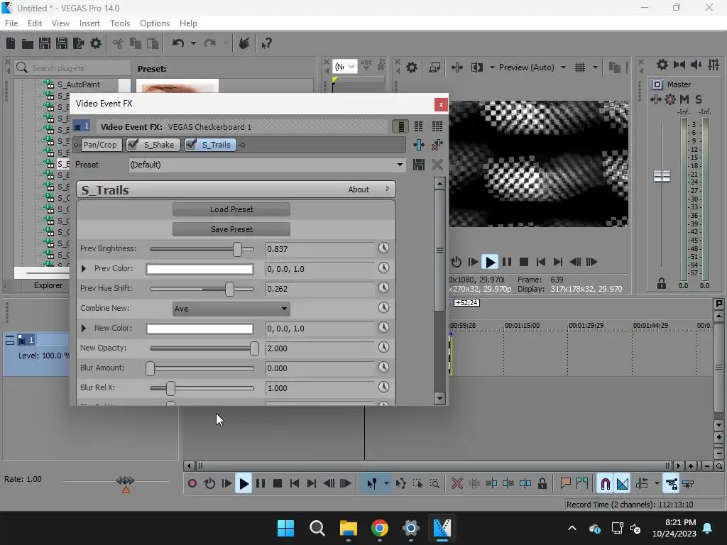
Task: Open the undo history dropdown arrow
Action: click(x=193, y=43)
